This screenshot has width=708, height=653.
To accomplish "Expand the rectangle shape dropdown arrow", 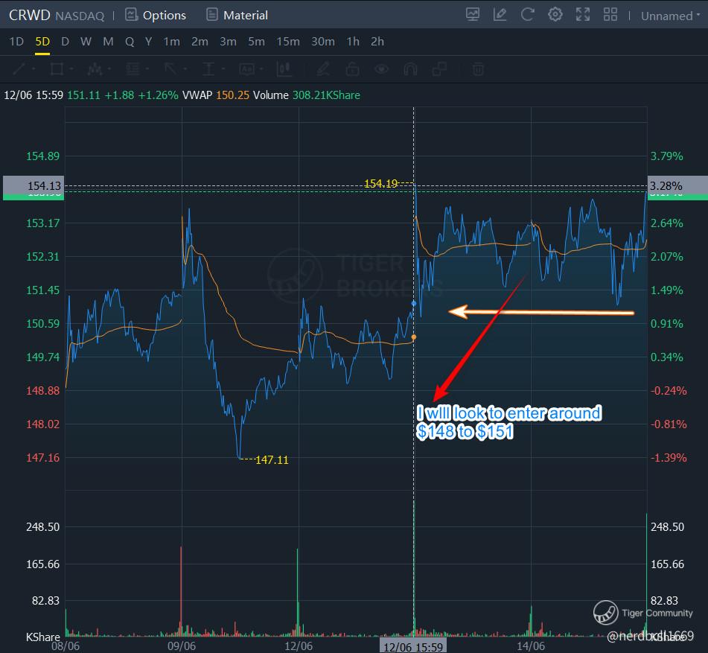I will 71,69.
